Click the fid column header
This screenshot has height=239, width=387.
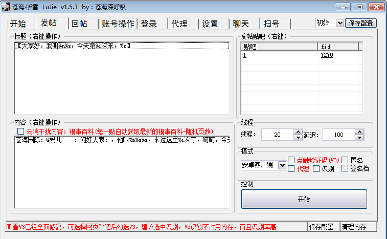pos(338,47)
